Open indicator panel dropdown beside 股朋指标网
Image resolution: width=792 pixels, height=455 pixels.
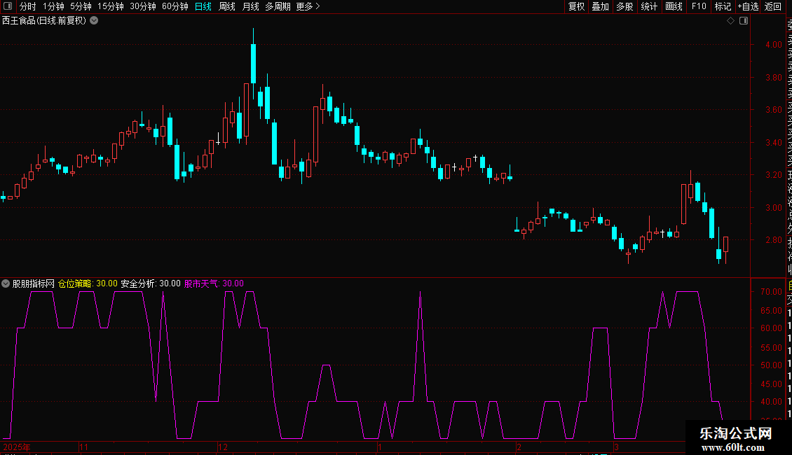coord(6,283)
